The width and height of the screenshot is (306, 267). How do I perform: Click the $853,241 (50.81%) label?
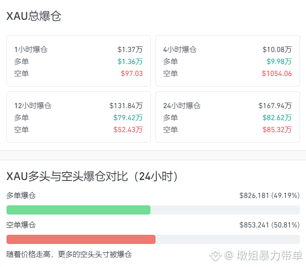coord(270,225)
